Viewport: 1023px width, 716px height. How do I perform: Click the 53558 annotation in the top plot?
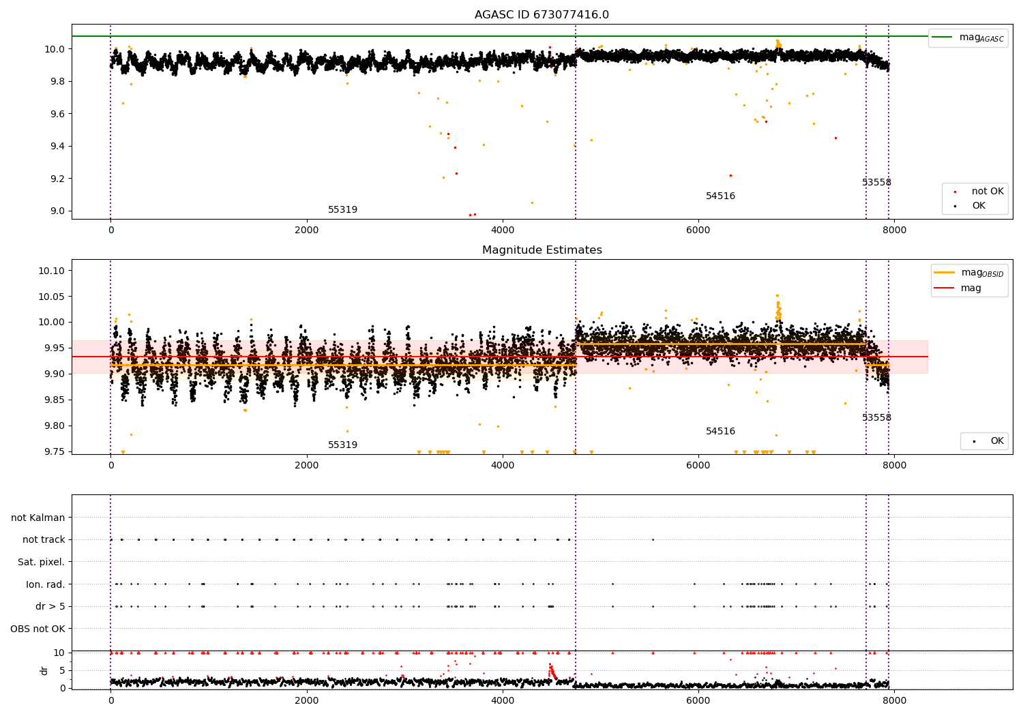(x=876, y=183)
